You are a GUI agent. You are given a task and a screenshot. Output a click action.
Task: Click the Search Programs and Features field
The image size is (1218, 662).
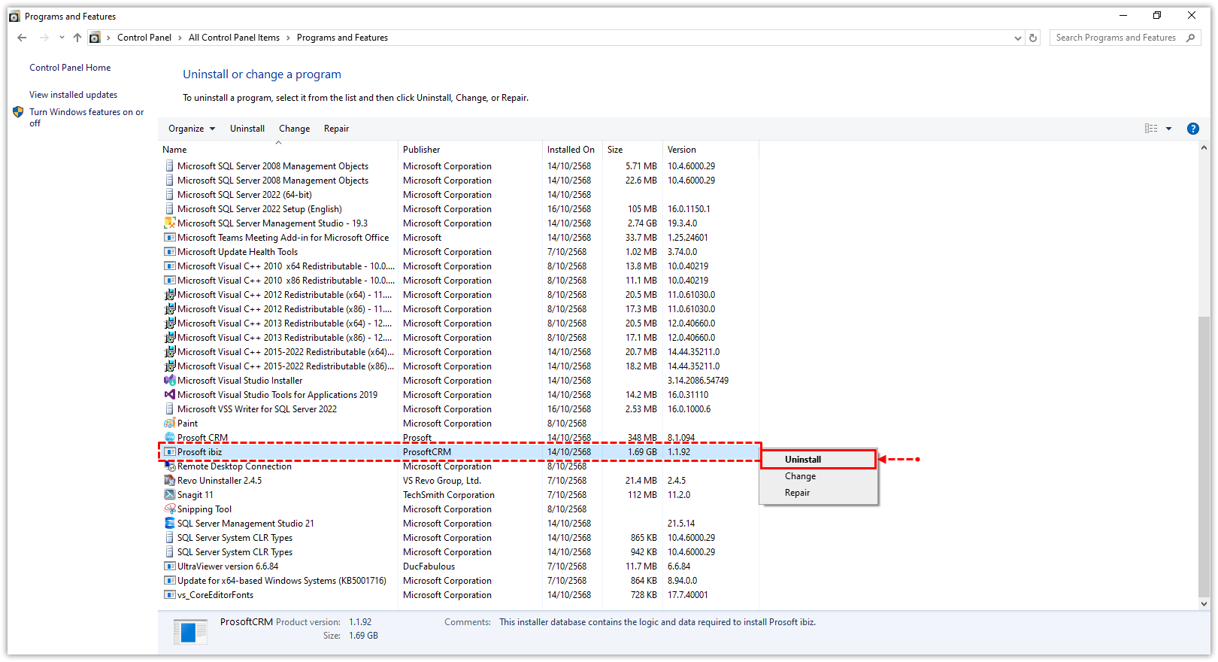1115,38
